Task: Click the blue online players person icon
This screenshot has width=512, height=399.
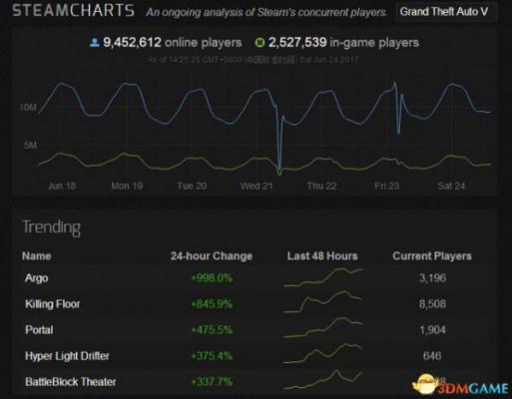Action: [x=95, y=43]
